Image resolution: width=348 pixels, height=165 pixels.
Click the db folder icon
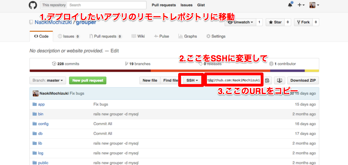tap(34, 134)
